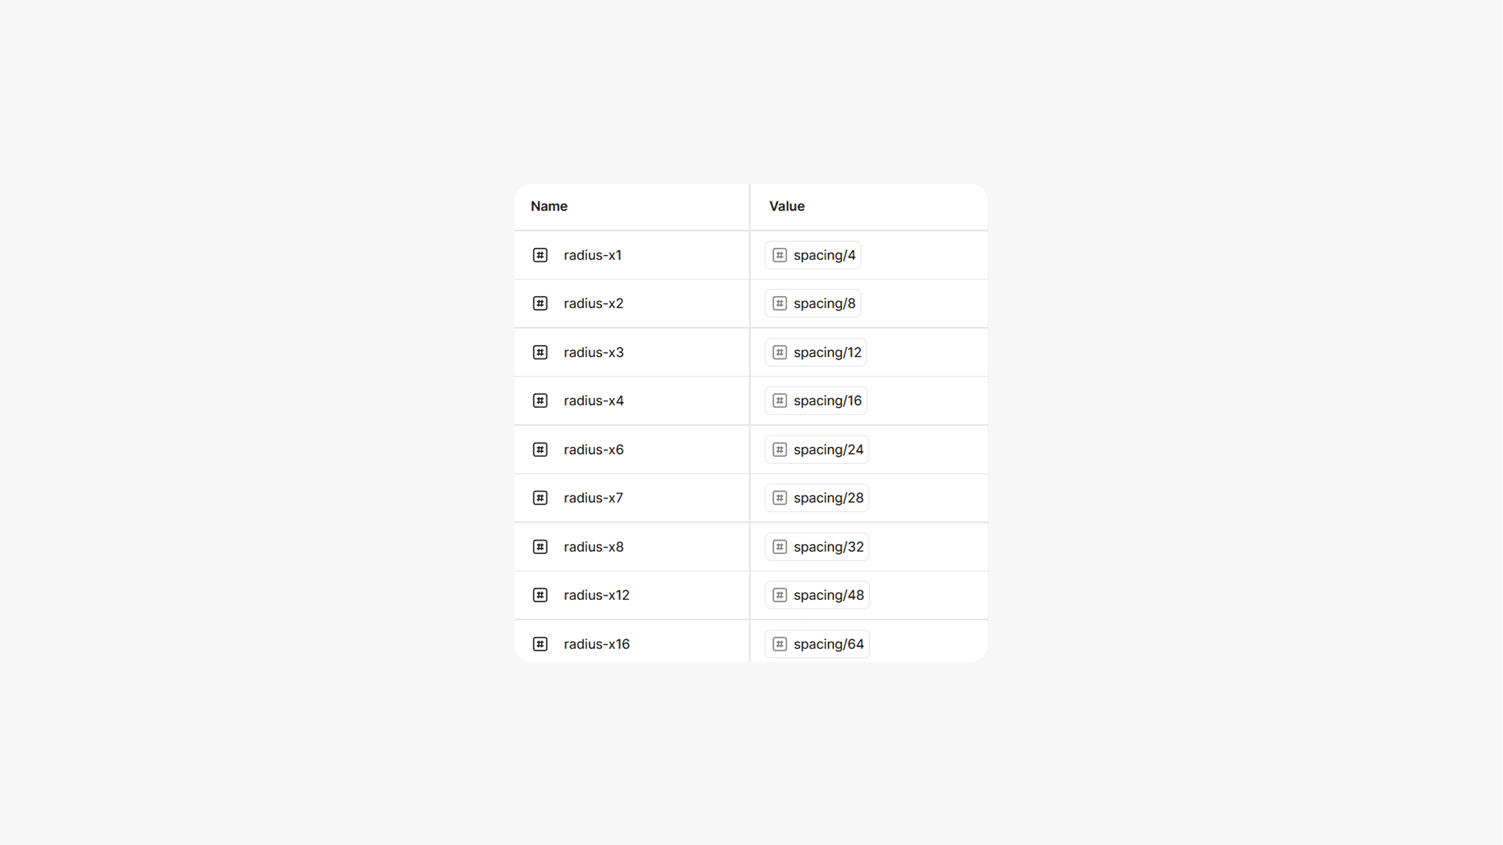Select the spacing/12 alias value chip
1503x845 pixels.
[x=815, y=352]
